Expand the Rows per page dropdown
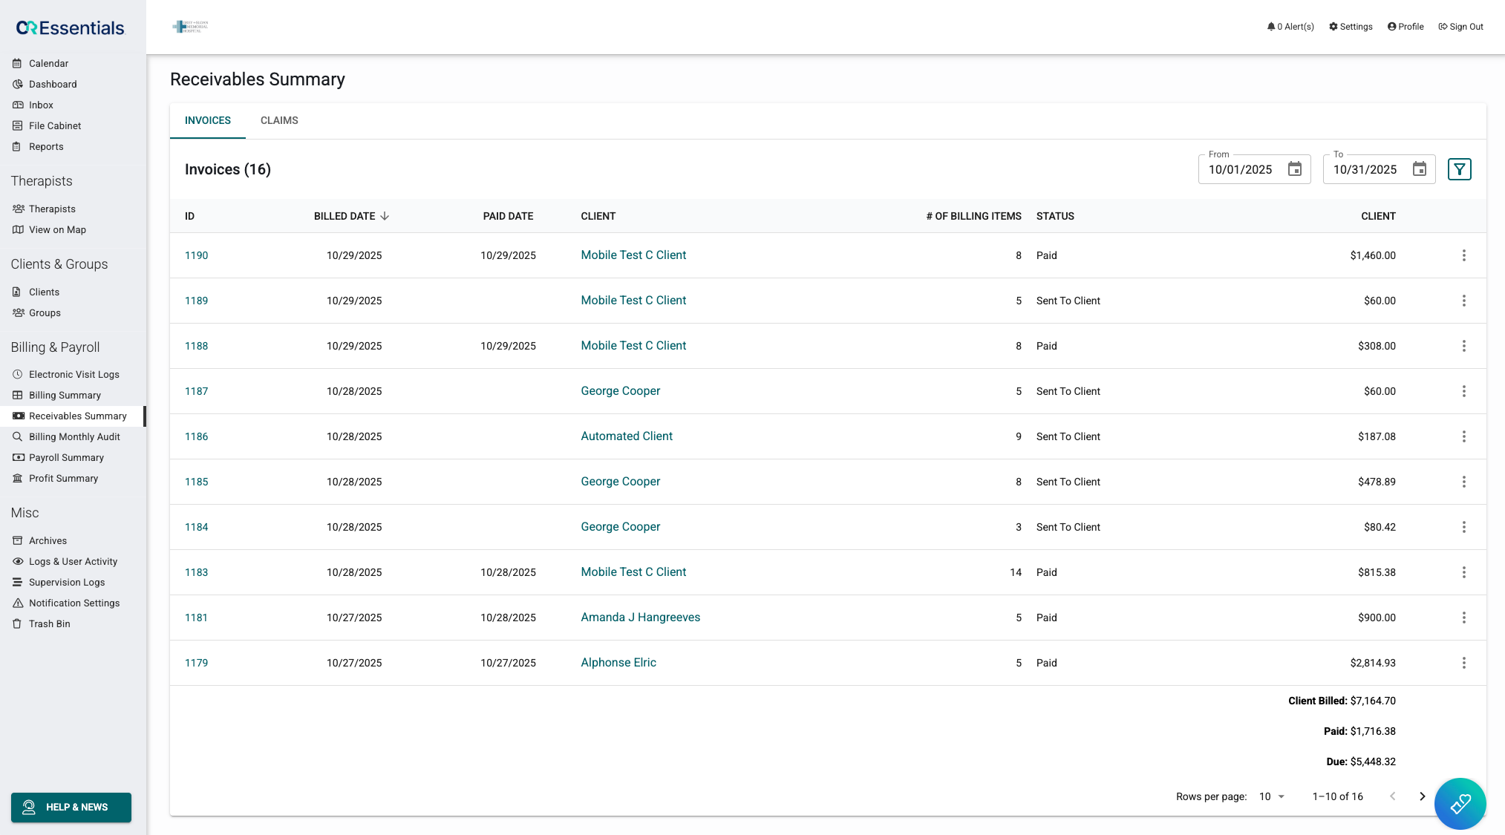The width and height of the screenshot is (1505, 835). coord(1272,796)
